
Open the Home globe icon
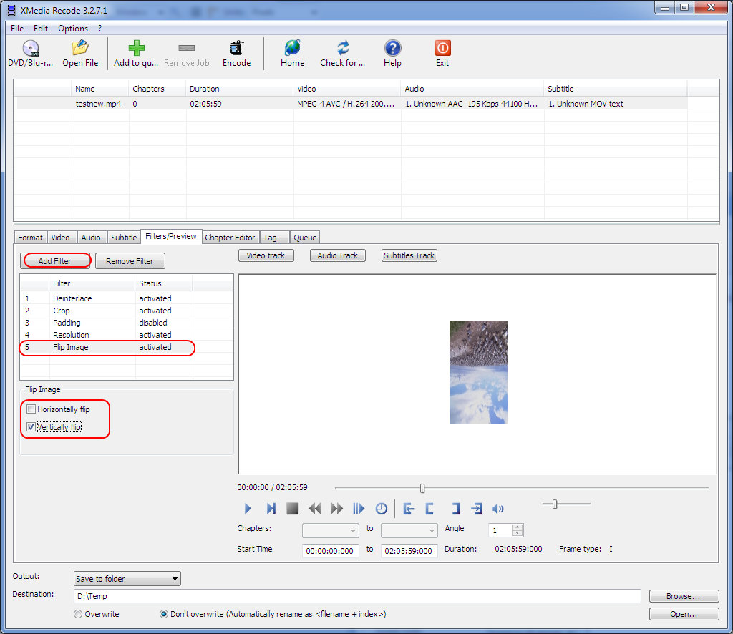coord(293,48)
